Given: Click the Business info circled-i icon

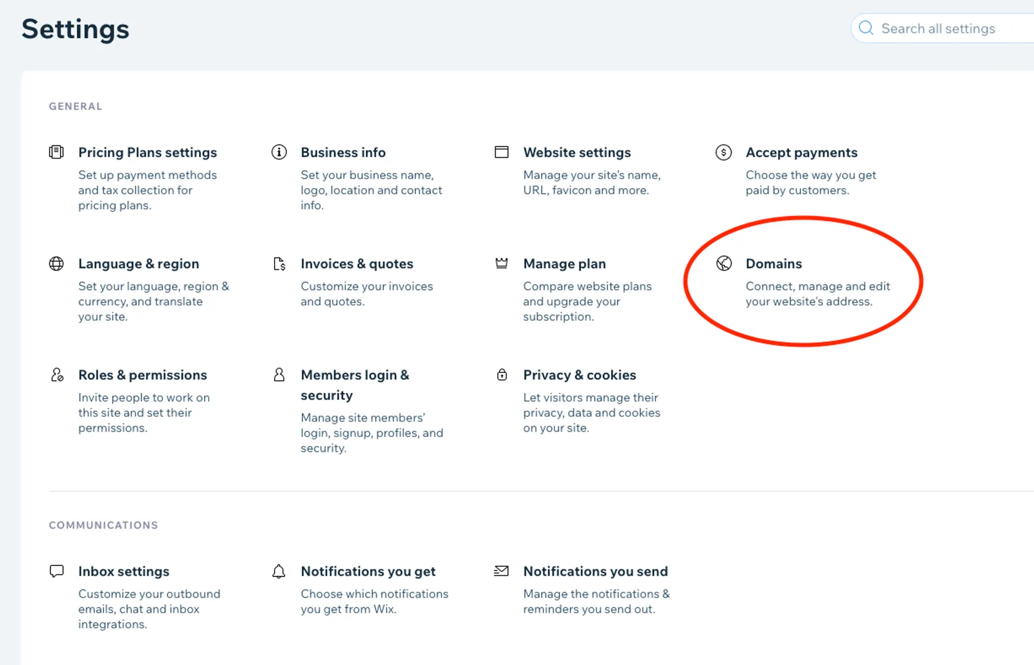Looking at the screenshot, I should coord(279,153).
